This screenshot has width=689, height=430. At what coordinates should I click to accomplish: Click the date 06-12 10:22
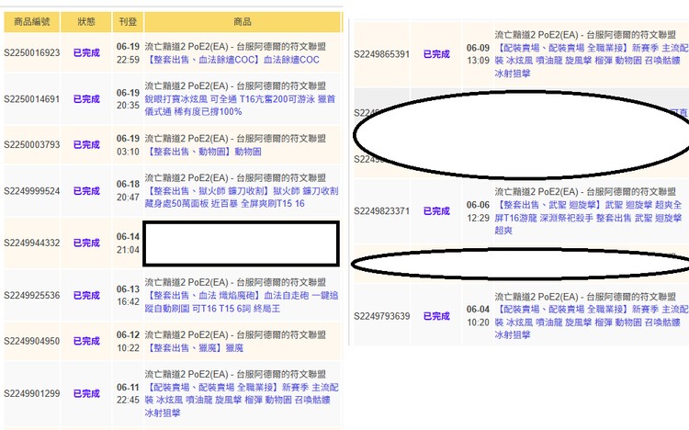128,341
